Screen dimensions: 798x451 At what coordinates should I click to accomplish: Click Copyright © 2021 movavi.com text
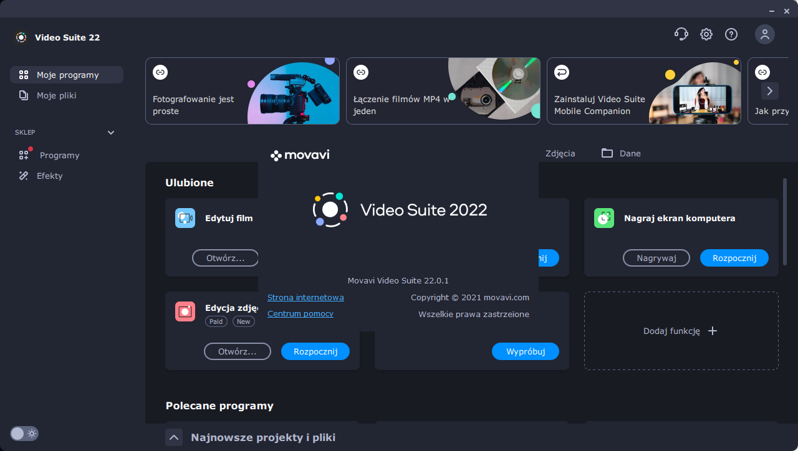pos(470,297)
